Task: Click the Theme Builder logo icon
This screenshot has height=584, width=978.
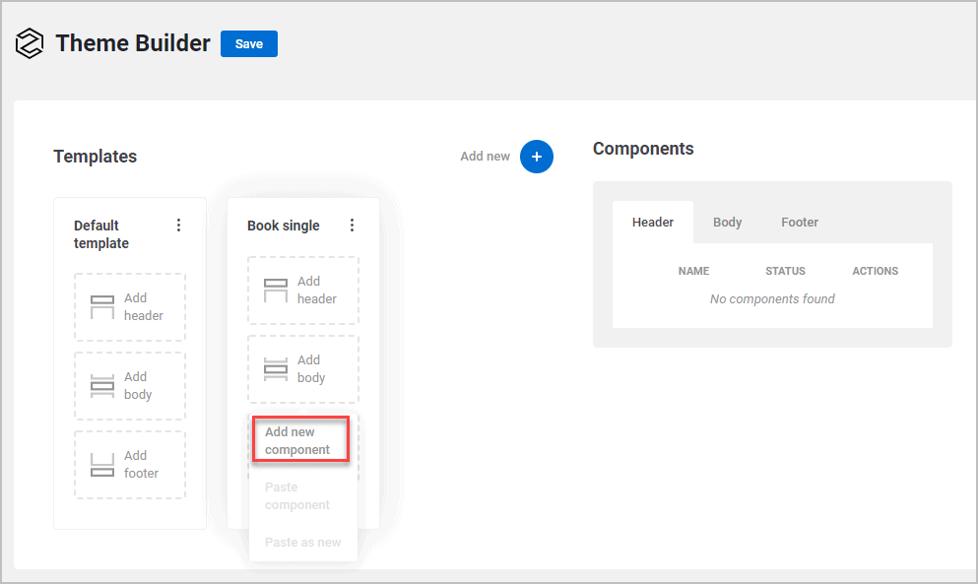Action: click(x=30, y=44)
